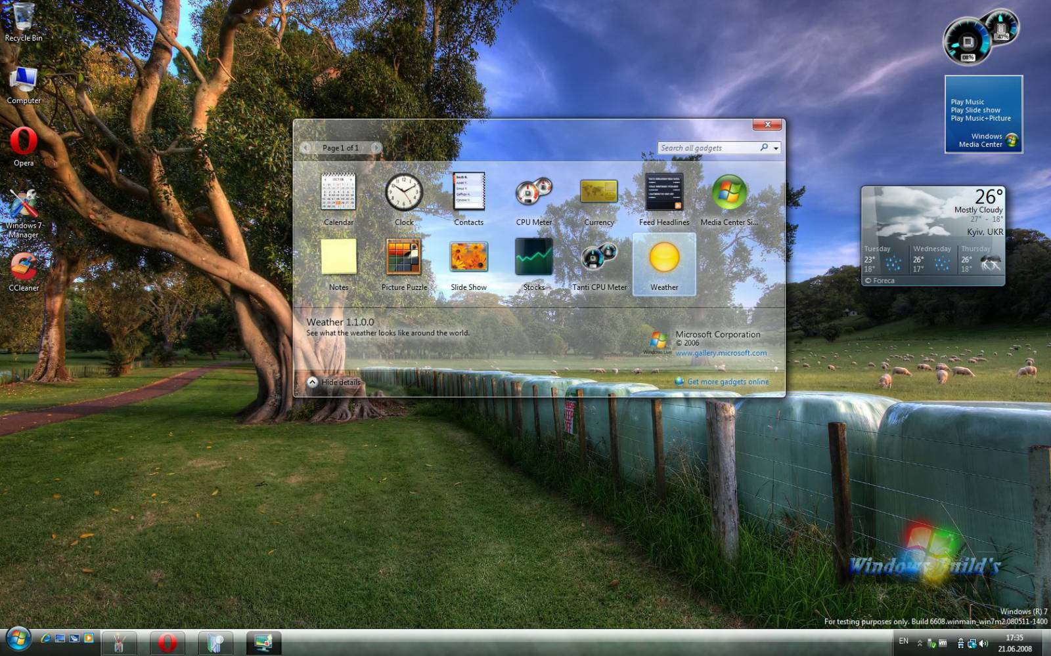Click the CPU meter gauge desktop gadget

coord(967,41)
